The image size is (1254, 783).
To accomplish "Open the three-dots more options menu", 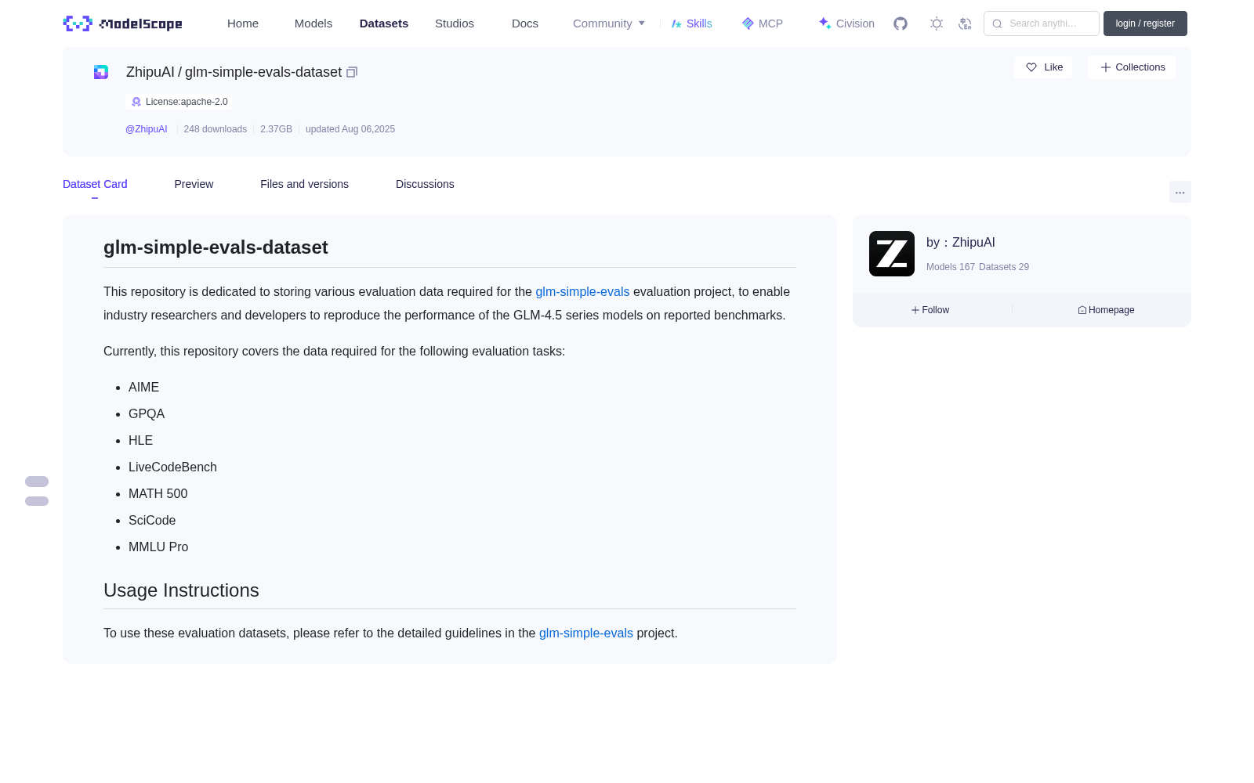I will [1180, 193].
